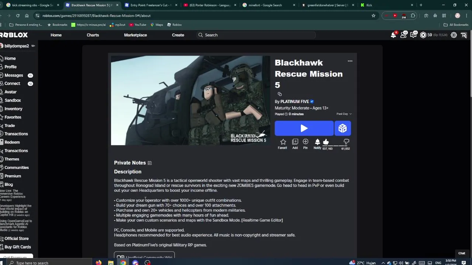This screenshot has height=265, width=472.
Task: Open Avatar in the left sidebar
Action: [x=10, y=92]
